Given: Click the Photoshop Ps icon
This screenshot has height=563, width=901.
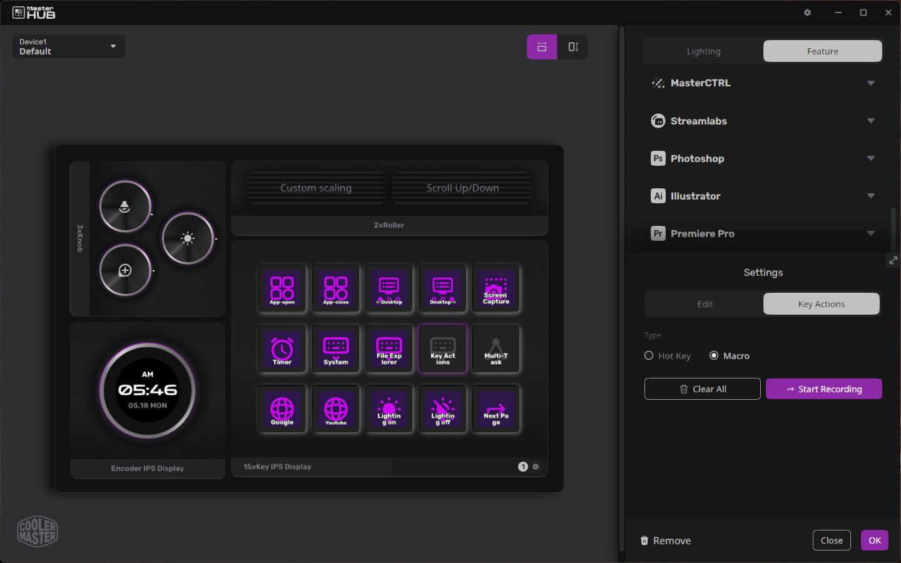Looking at the screenshot, I should (x=658, y=158).
